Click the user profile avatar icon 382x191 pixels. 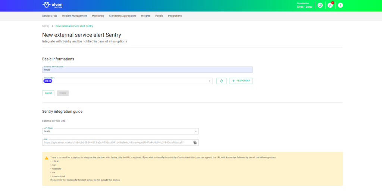point(340,5)
